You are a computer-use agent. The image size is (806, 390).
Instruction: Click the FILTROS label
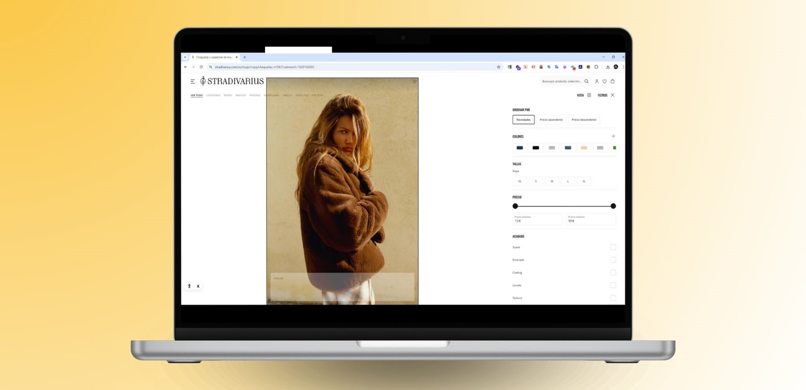click(x=602, y=95)
